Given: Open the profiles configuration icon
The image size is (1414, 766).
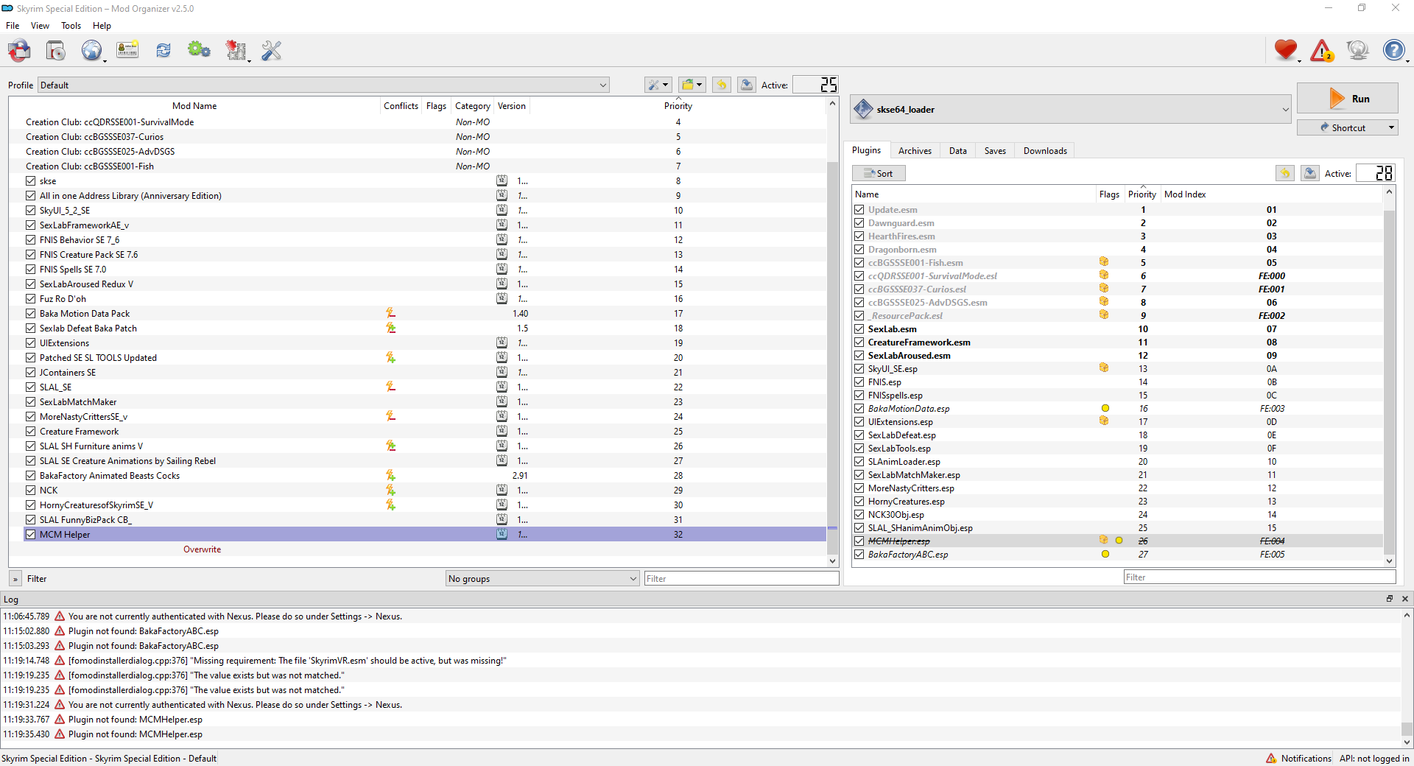Looking at the screenshot, I should (127, 50).
